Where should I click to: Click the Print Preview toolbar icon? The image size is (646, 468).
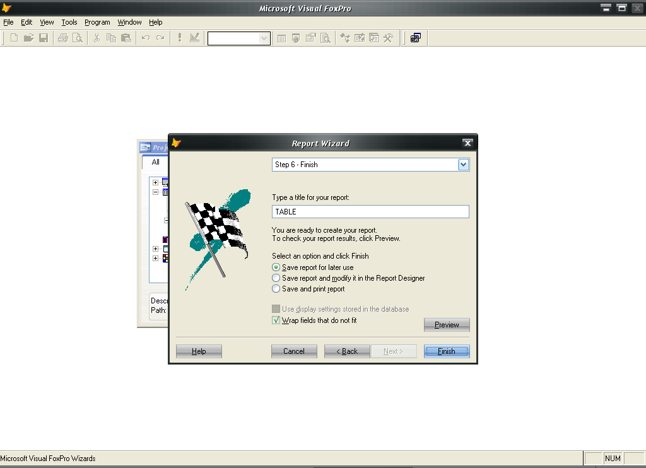pyautogui.click(x=78, y=38)
